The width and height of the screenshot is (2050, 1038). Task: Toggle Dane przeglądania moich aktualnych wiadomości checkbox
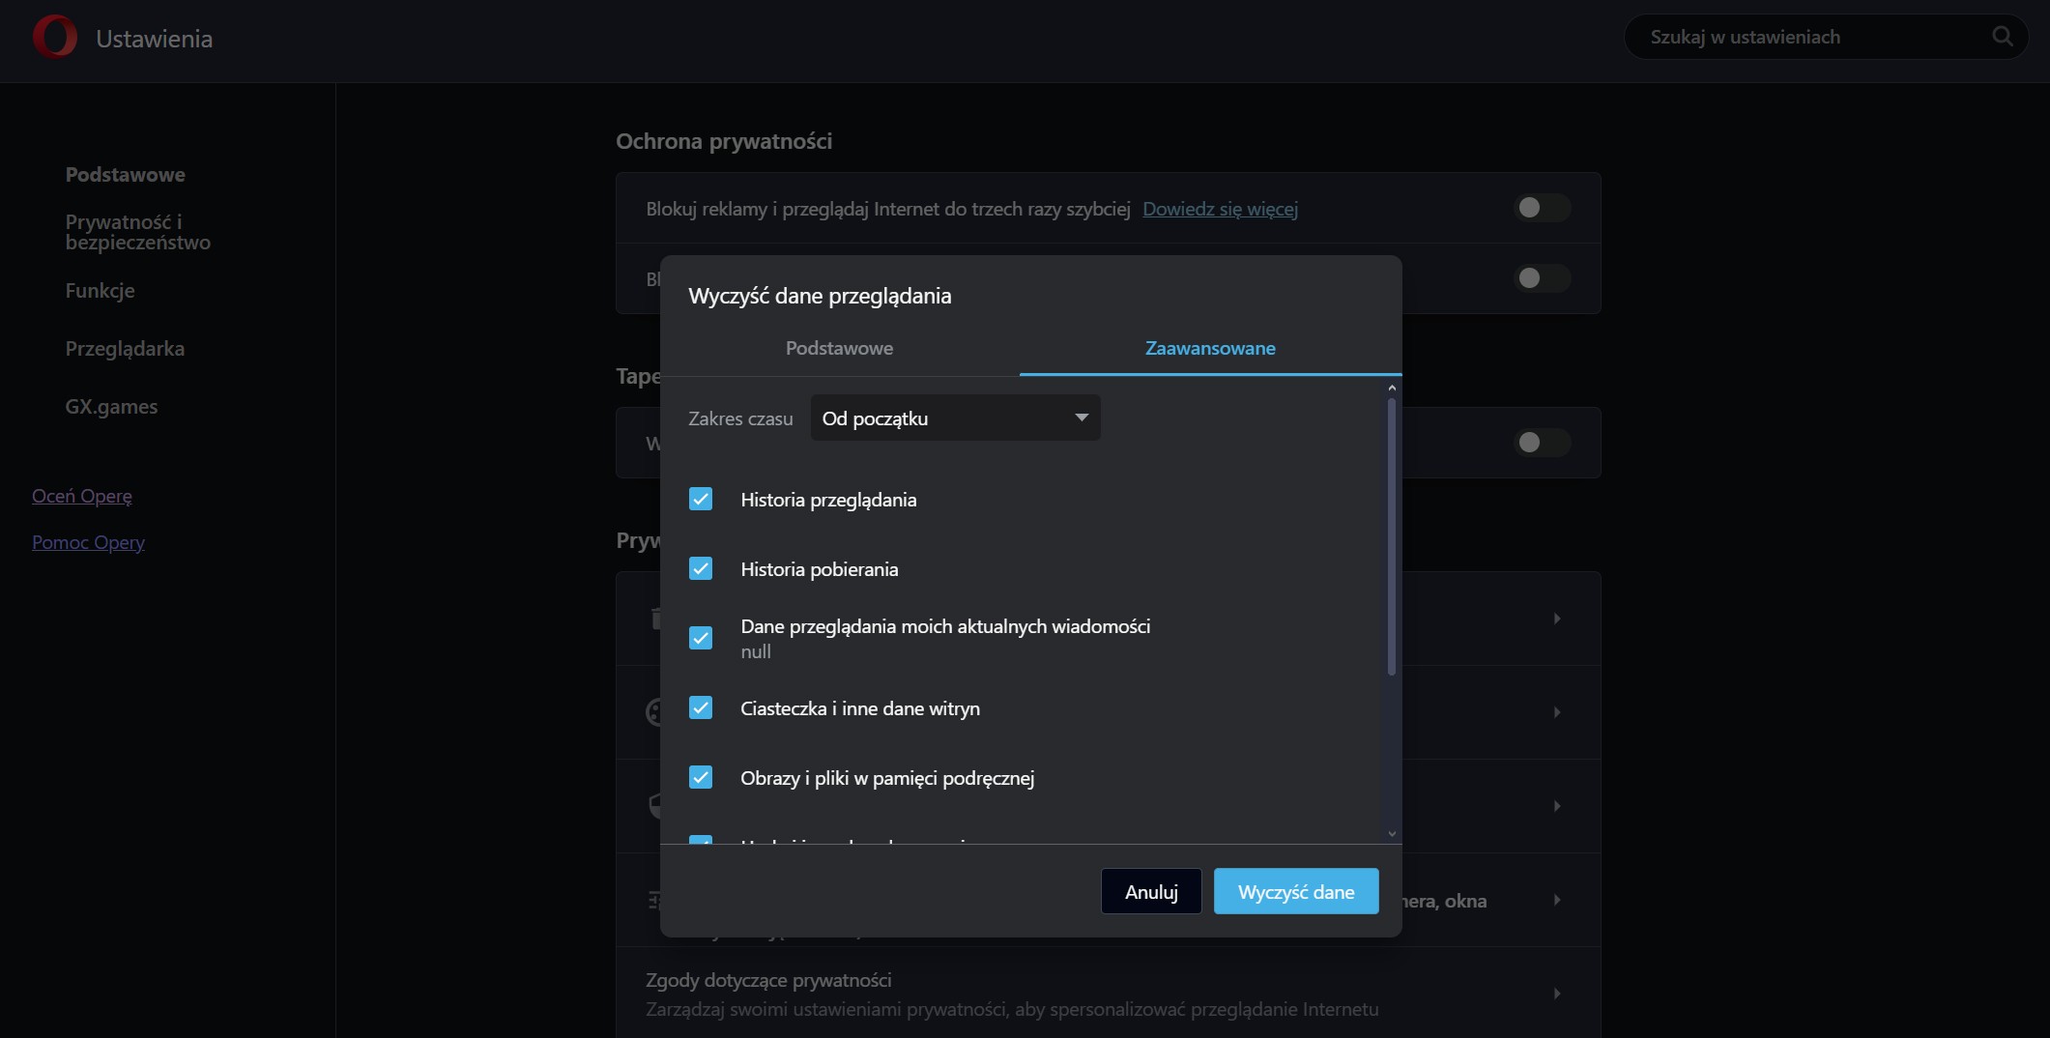click(x=701, y=638)
